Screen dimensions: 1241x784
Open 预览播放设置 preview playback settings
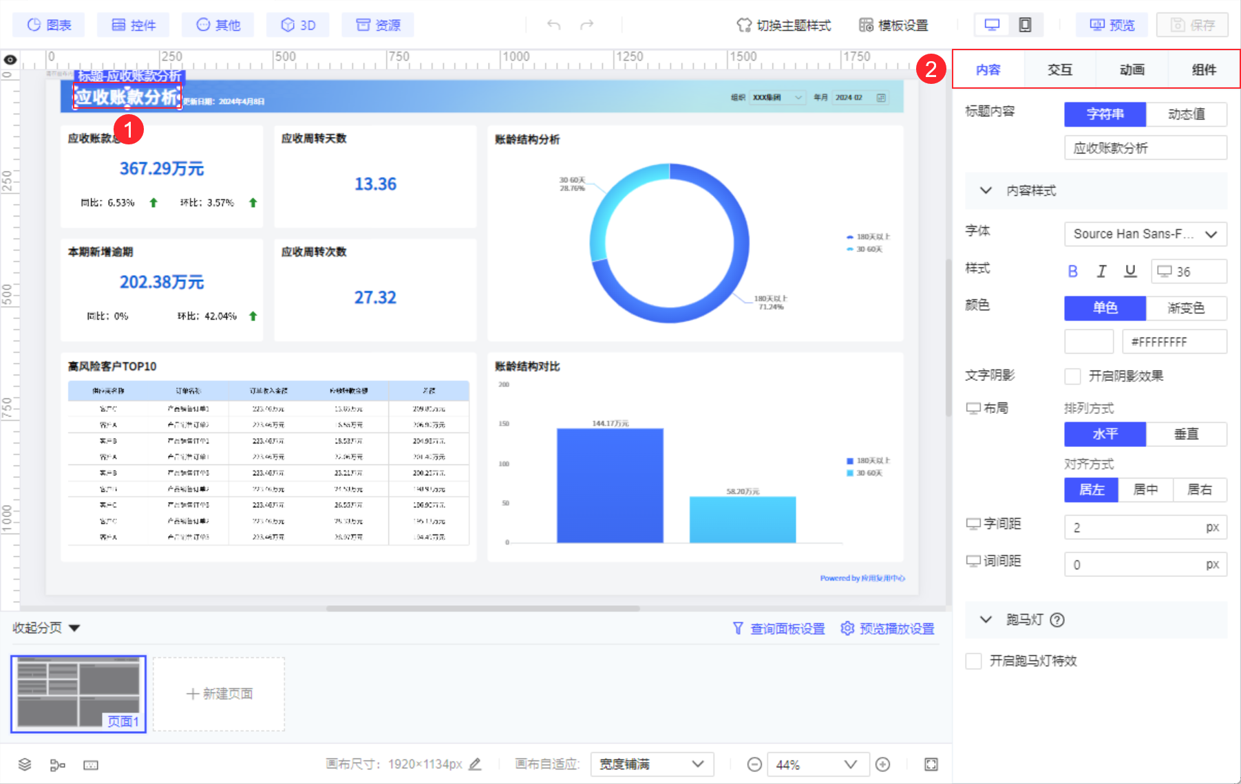[888, 629]
